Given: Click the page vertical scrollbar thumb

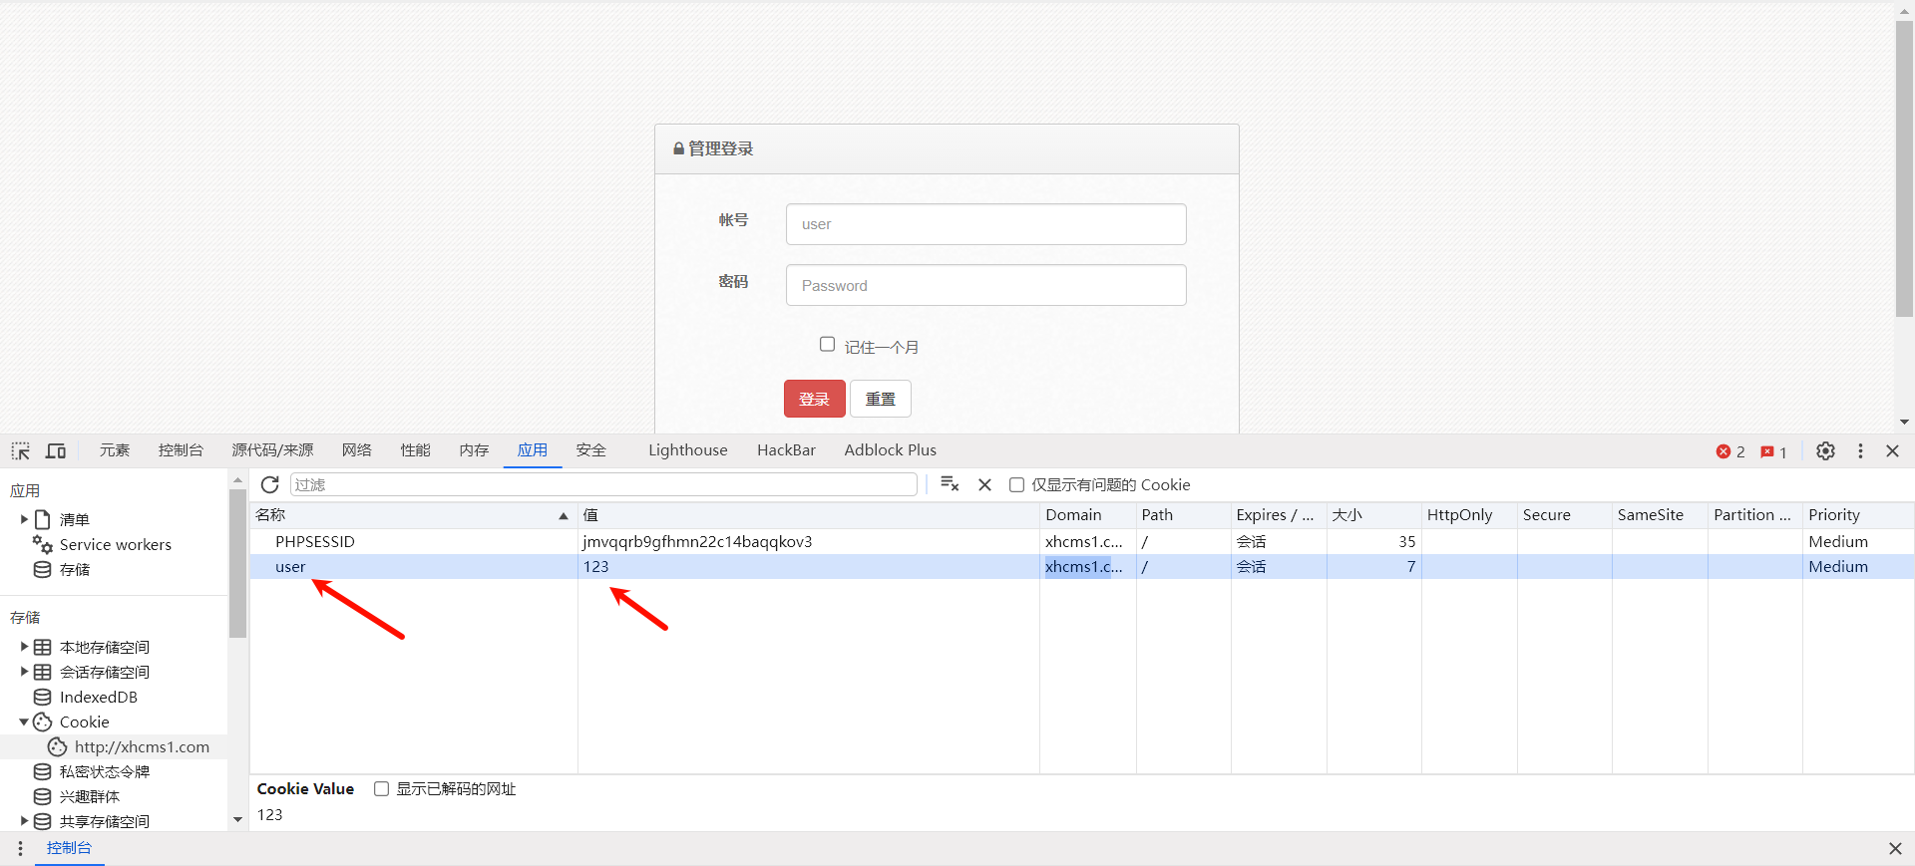Looking at the screenshot, I should coord(1904,169).
